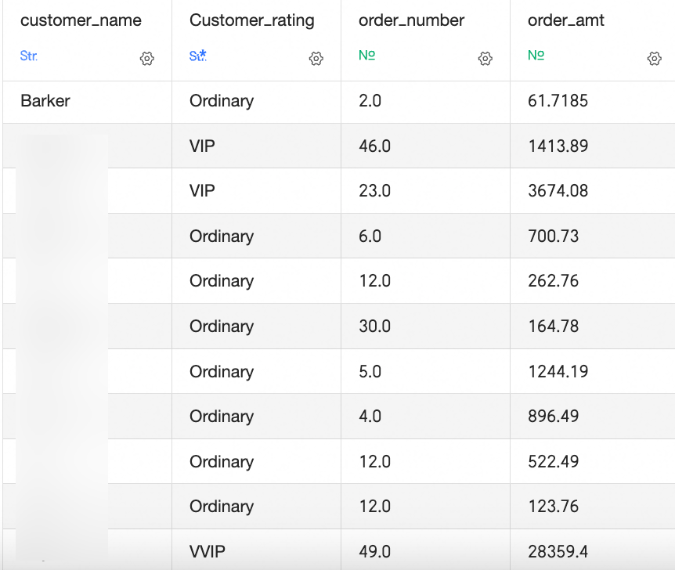
Task: Click the Str. type icon under customer_name
Action: coord(28,56)
